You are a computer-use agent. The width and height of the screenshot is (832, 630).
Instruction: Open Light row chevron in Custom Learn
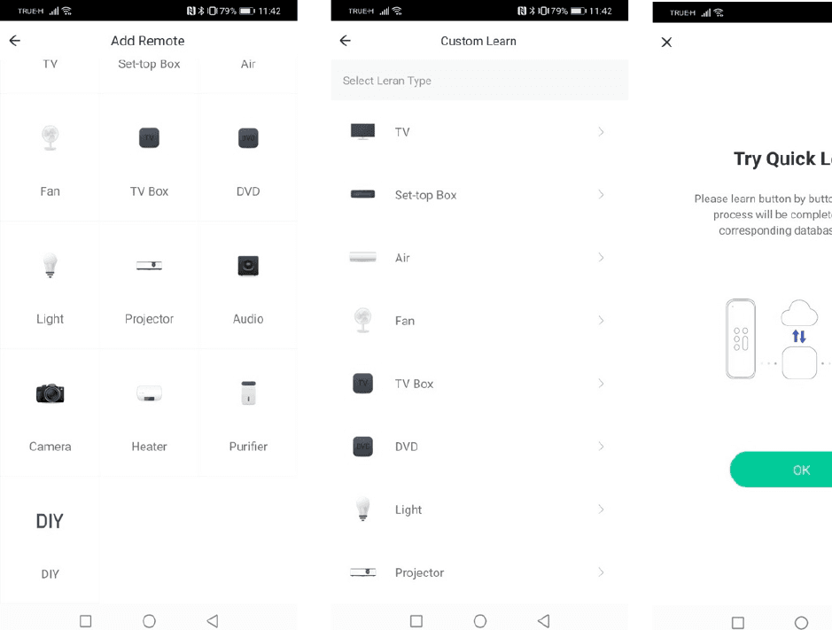601,509
